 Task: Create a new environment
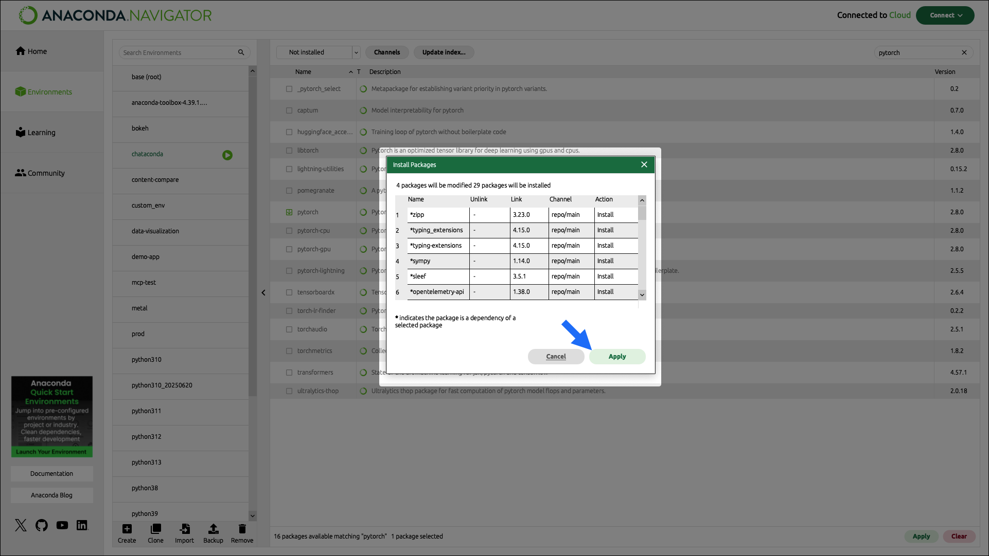[127, 533]
